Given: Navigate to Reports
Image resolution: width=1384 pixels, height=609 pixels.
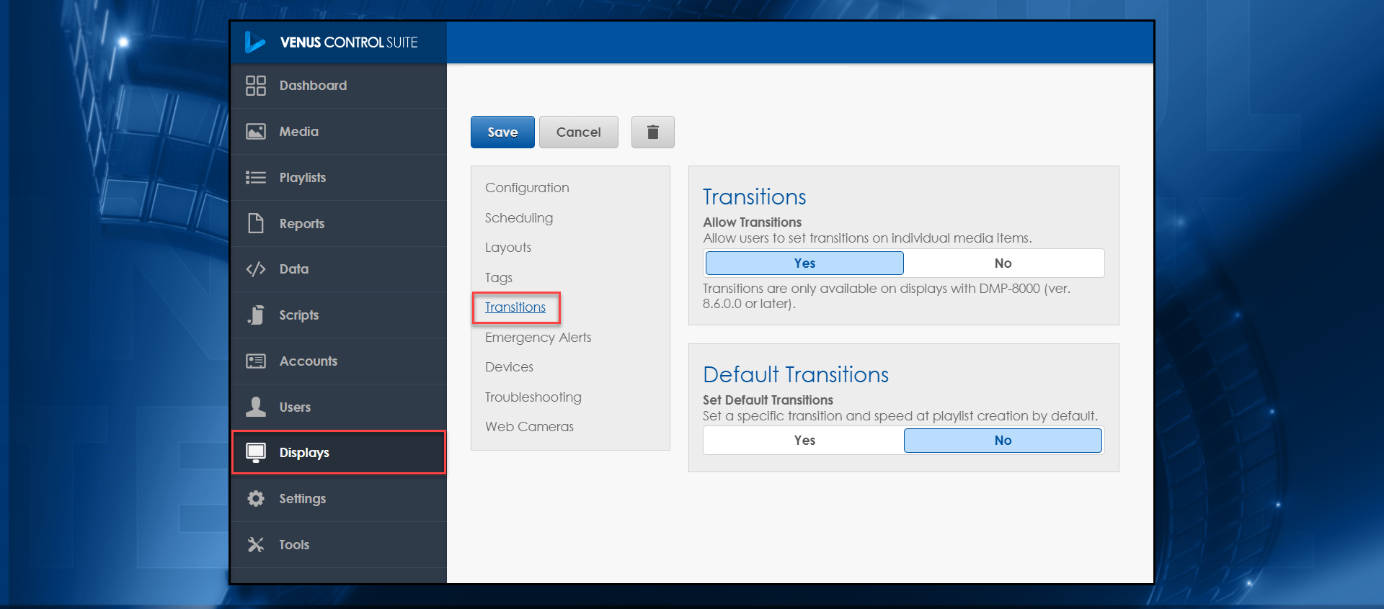Looking at the screenshot, I should (339, 223).
